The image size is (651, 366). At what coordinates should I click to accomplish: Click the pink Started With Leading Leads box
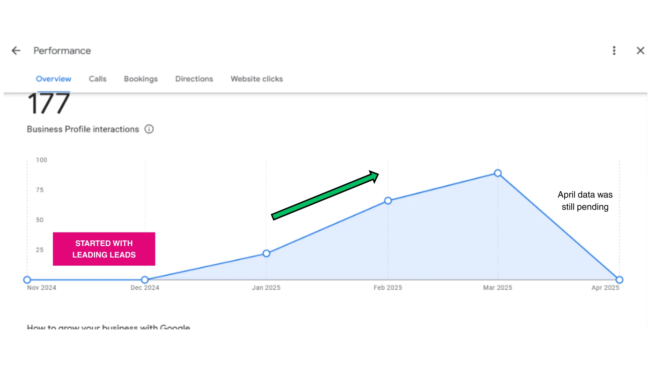[x=104, y=249]
